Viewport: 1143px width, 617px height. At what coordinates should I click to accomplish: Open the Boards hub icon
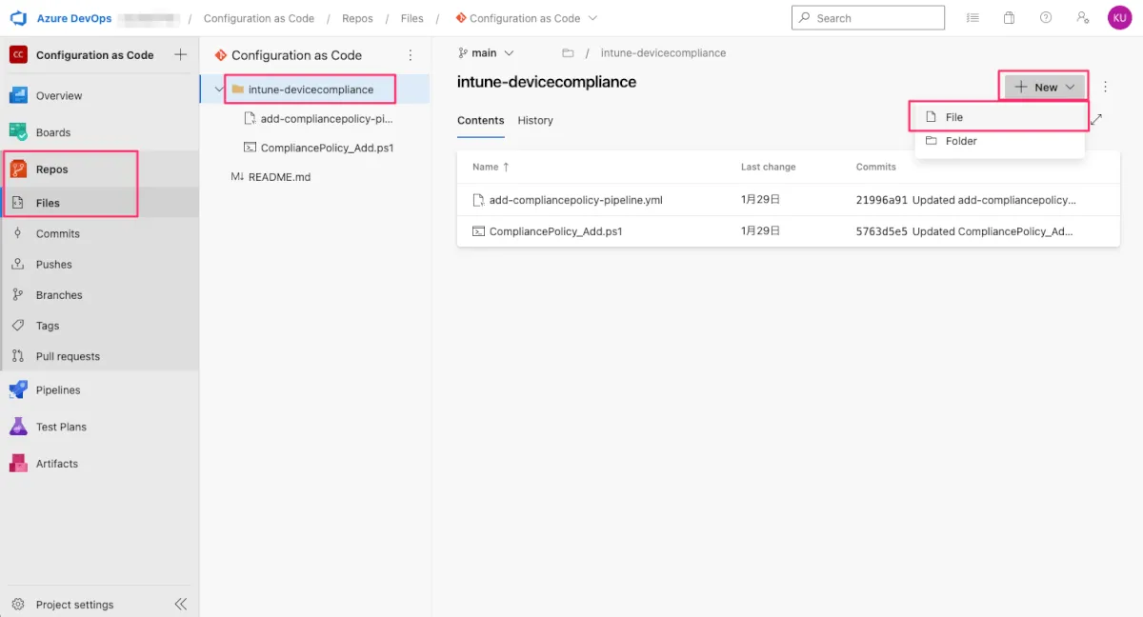click(x=18, y=132)
